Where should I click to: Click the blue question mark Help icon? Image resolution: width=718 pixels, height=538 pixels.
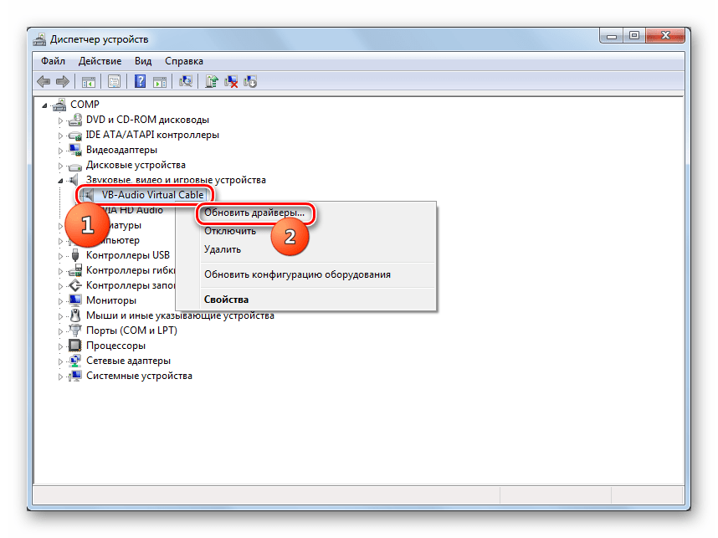[140, 81]
